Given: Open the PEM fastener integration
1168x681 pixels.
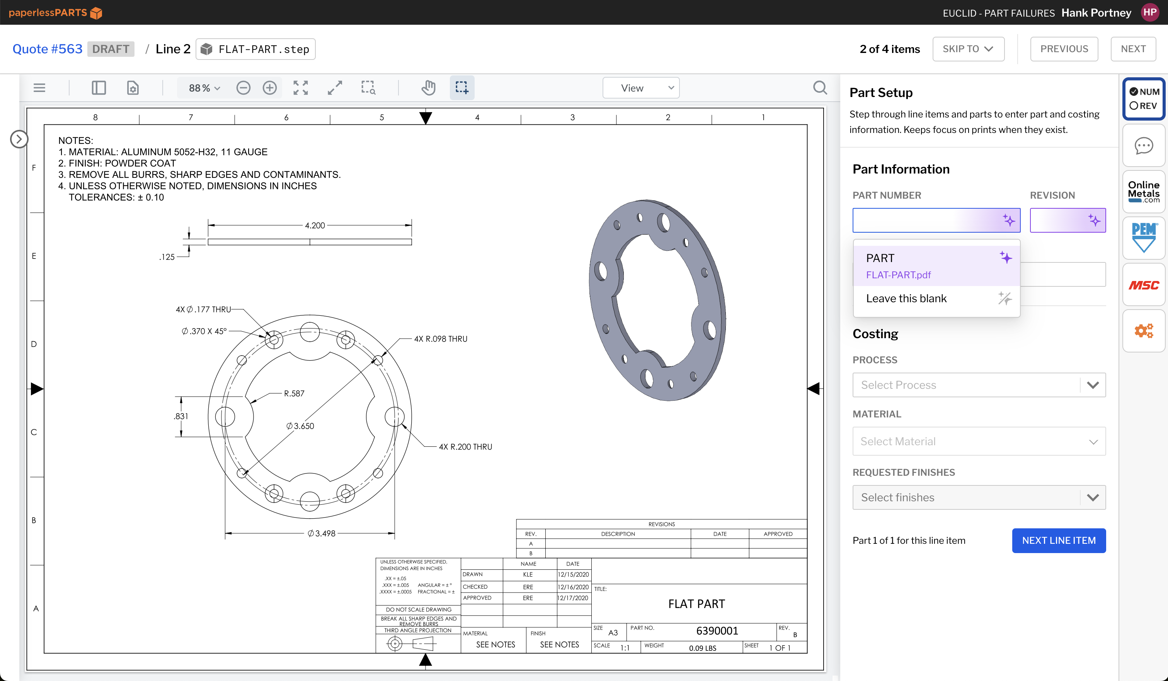Looking at the screenshot, I should [x=1144, y=238].
